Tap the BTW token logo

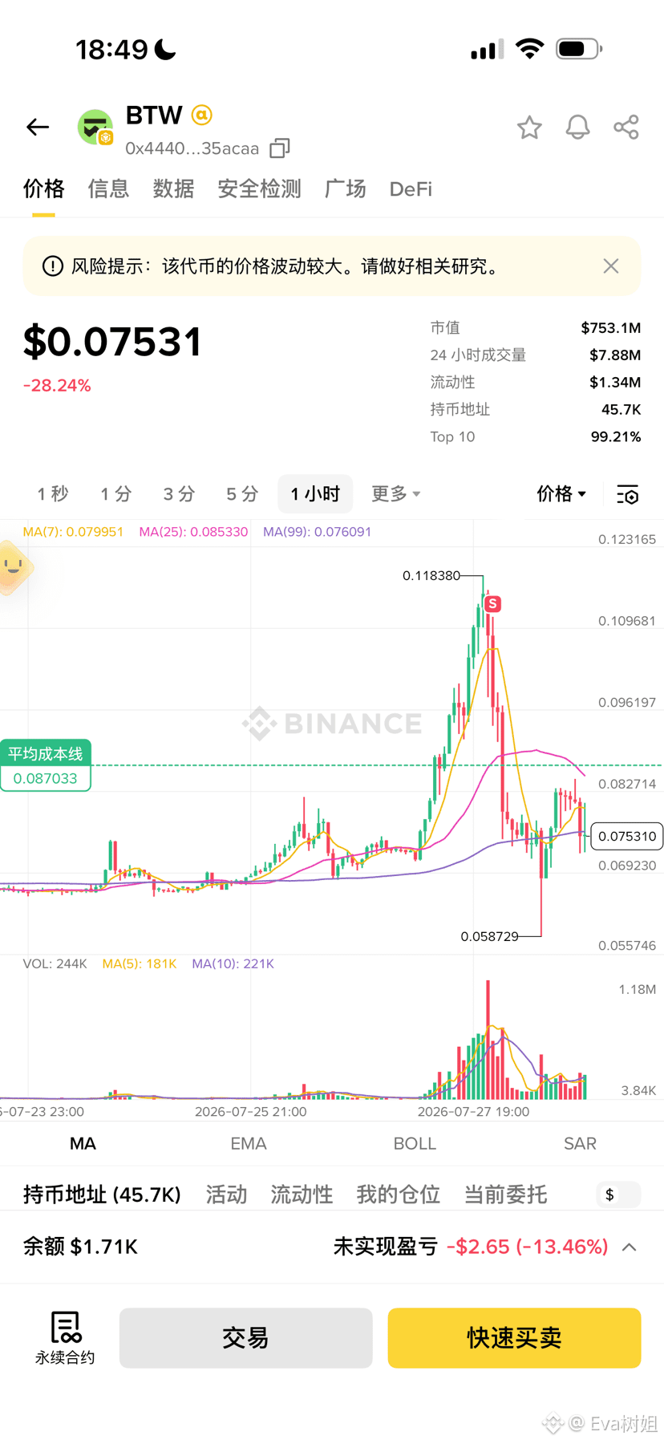pyautogui.click(x=95, y=128)
